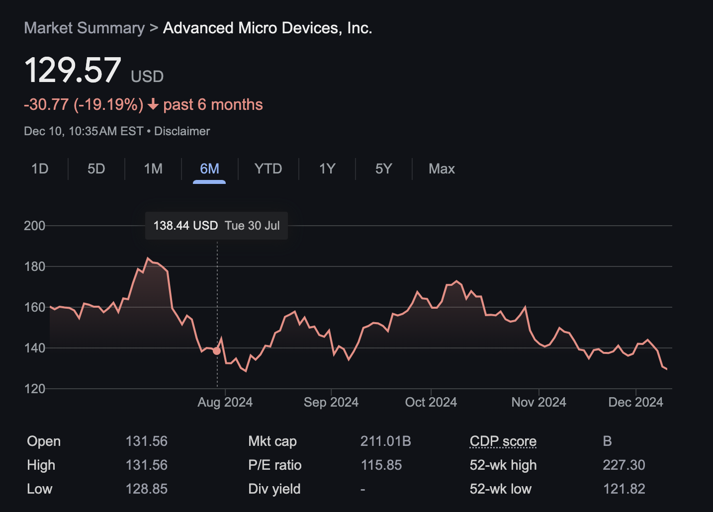713x512 pixels.
Task: Click the Sep 2024 axis label
Action: coord(331,402)
